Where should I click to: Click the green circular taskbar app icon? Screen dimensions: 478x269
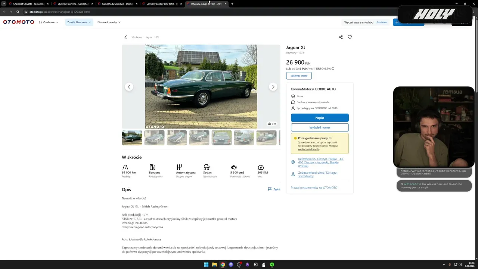272,265
